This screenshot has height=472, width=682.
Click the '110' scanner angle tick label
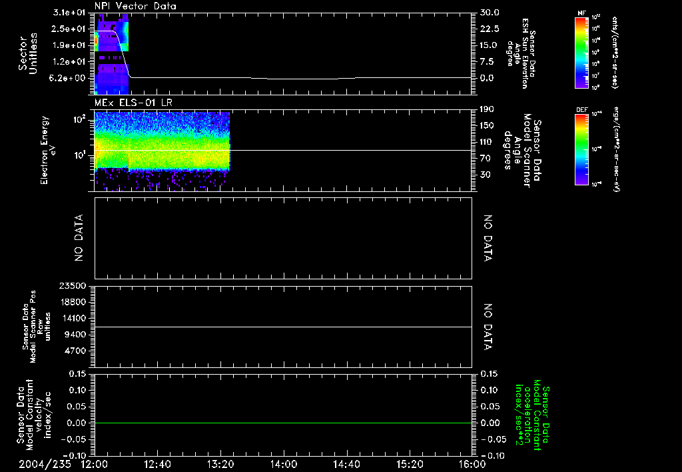(x=487, y=142)
